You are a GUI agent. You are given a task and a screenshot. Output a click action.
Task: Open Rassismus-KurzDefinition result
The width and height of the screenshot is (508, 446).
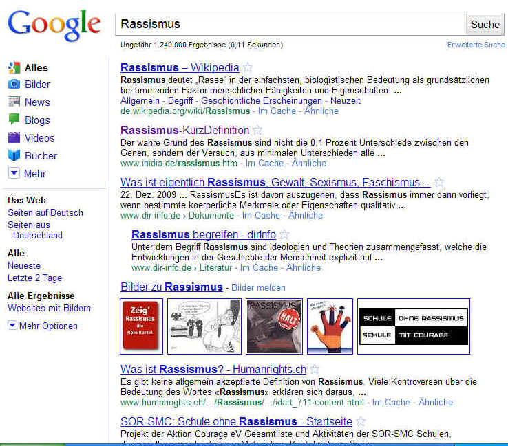tap(184, 131)
